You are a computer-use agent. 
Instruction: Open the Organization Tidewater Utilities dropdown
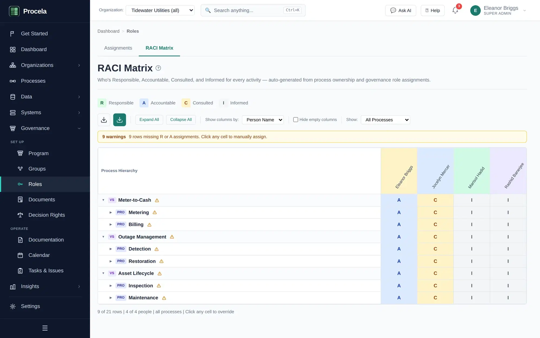pos(160,10)
